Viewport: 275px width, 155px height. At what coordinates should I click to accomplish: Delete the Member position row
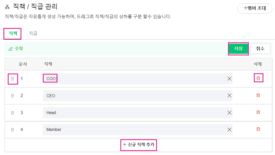click(258, 129)
